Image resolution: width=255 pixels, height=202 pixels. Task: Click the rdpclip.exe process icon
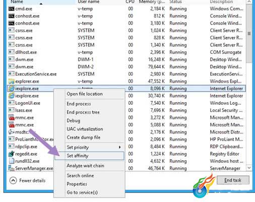(11, 147)
